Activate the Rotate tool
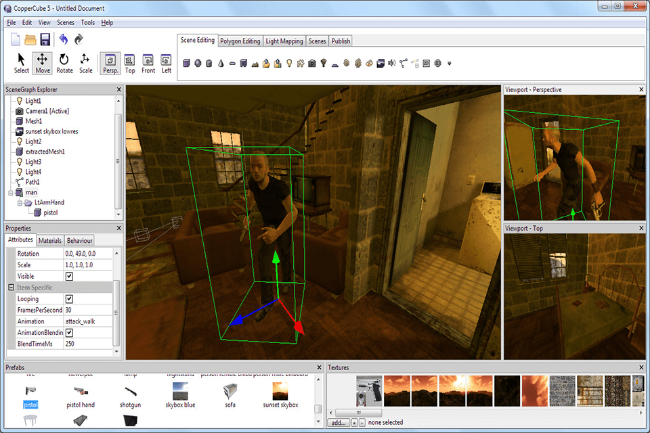The image size is (650, 433). pyautogui.click(x=64, y=63)
